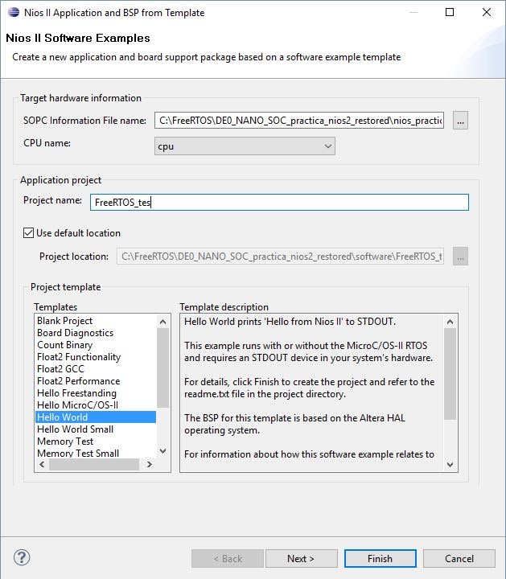Browse for SOPC Information File
The width and height of the screenshot is (506, 579).
click(x=460, y=121)
